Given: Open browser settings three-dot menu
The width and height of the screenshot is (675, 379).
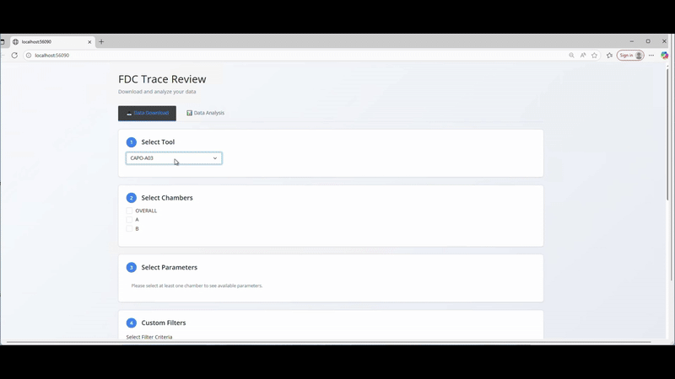Looking at the screenshot, I should point(651,56).
